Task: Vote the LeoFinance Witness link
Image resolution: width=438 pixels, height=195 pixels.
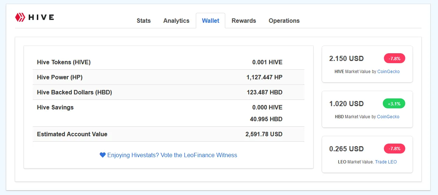Action: pos(172,155)
